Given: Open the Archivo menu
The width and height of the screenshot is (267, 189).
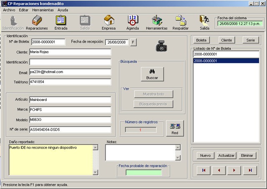Looking at the screenshot, I should [9, 10].
